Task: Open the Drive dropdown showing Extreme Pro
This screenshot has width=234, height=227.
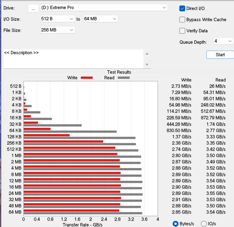Action: tap(104, 8)
